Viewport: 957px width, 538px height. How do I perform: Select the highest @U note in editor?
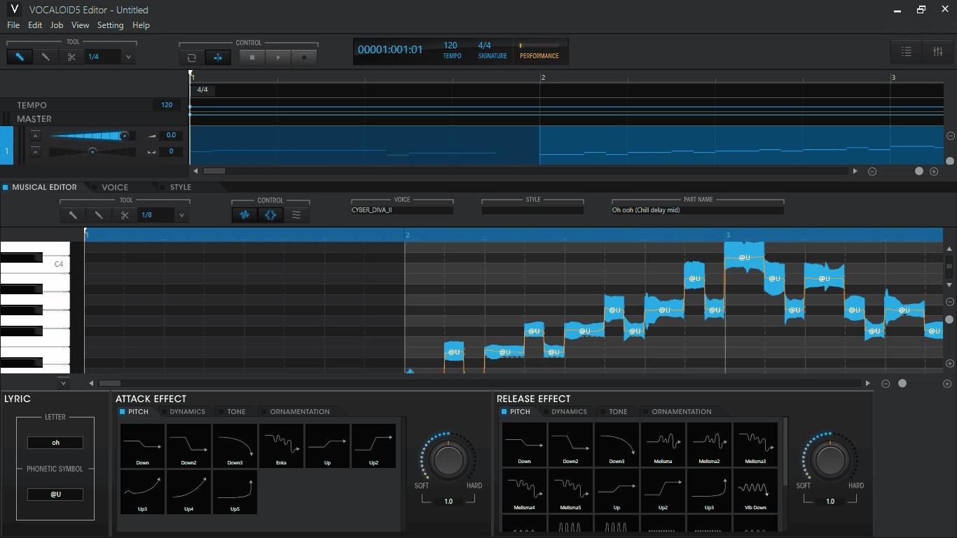(x=743, y=257)
